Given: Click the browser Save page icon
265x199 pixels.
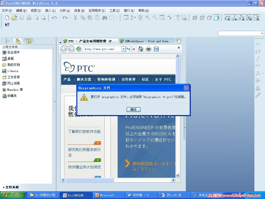Looking at the screenshot, I should [156, 49].
